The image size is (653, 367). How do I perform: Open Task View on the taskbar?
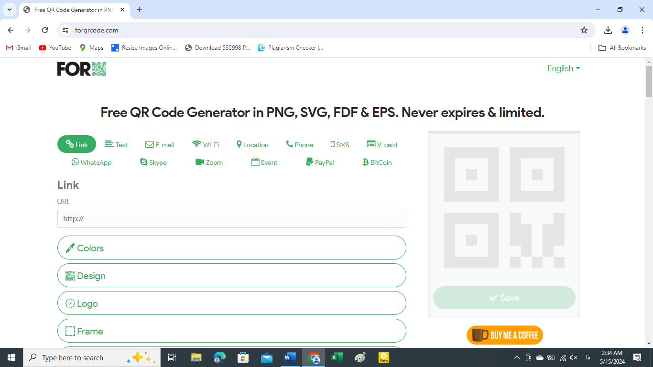(172, 357)
